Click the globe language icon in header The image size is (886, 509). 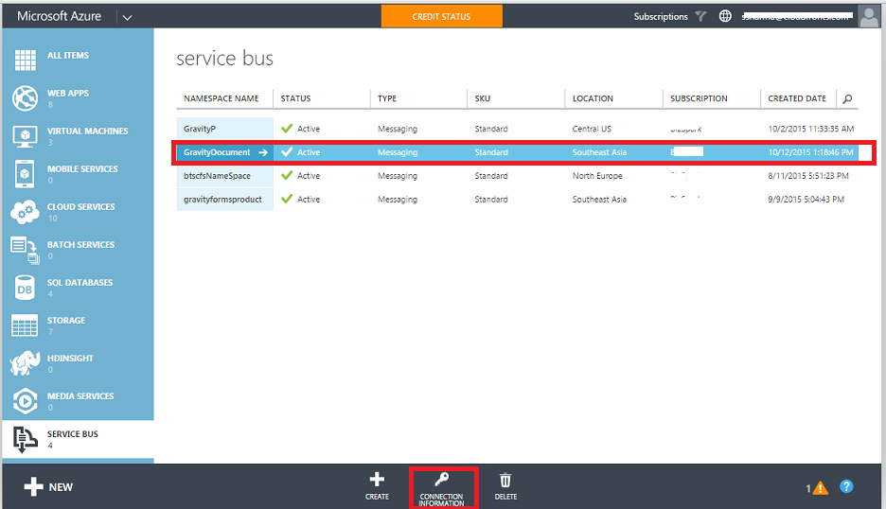[726, 16]
